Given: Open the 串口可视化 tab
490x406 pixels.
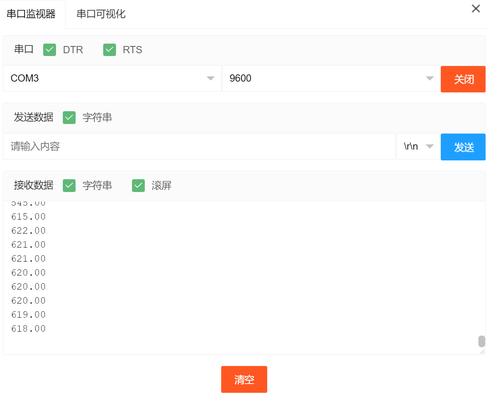Looking at the screenshot, I should click(101, 14).
